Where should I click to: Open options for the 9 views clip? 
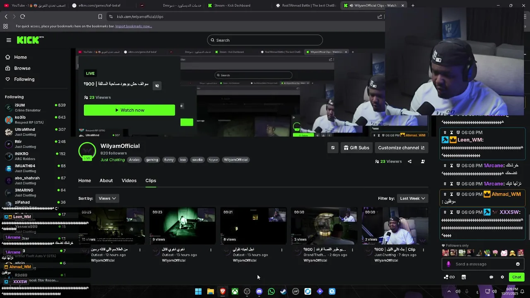click(211, 250)
